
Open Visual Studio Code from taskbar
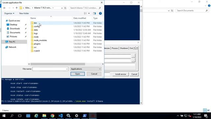(x=61, y=116)
